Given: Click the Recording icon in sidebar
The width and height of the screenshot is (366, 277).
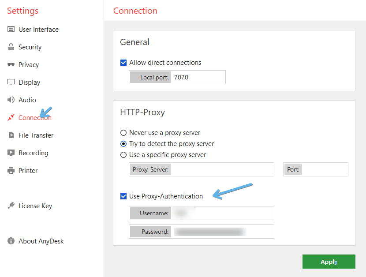Looking at the screenshot, I should (11, 153).
